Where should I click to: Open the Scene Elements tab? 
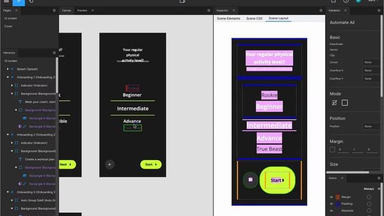[228, 19]
